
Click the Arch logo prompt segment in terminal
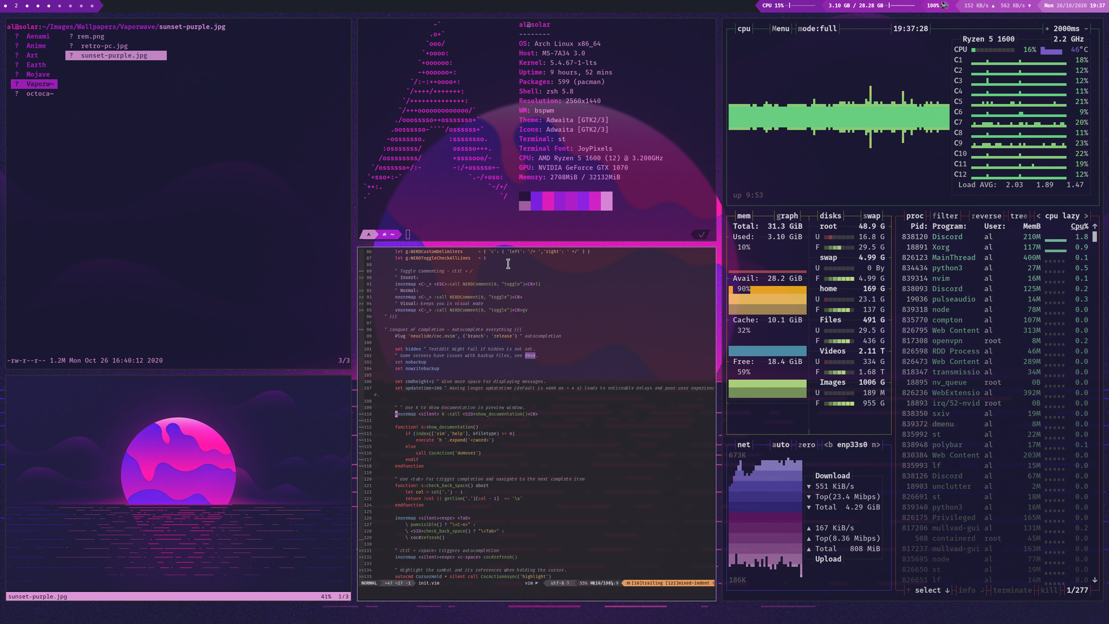369,234
